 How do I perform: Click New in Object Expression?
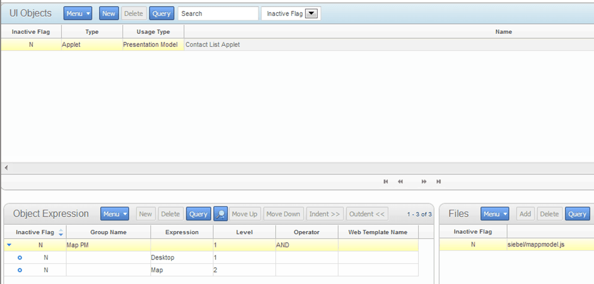click(x=145, y=214)
